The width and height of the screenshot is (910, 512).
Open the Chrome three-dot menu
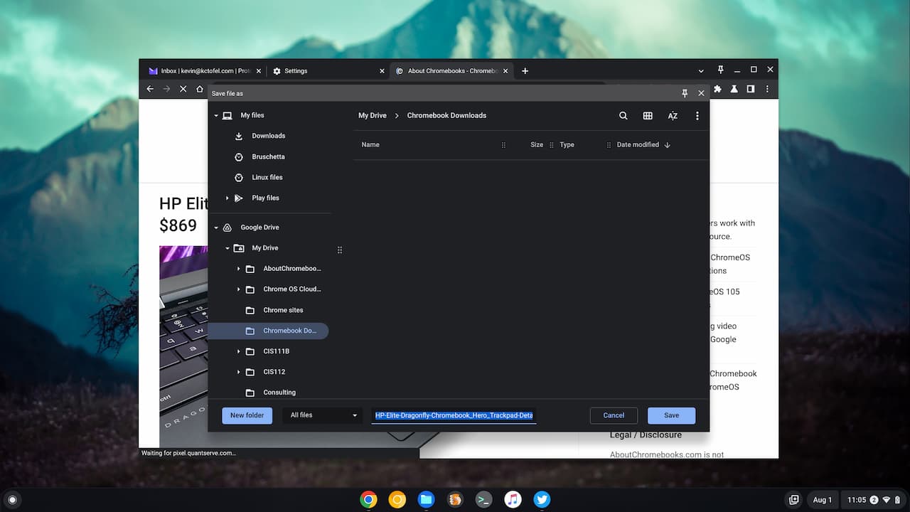(x=767, y=89)
